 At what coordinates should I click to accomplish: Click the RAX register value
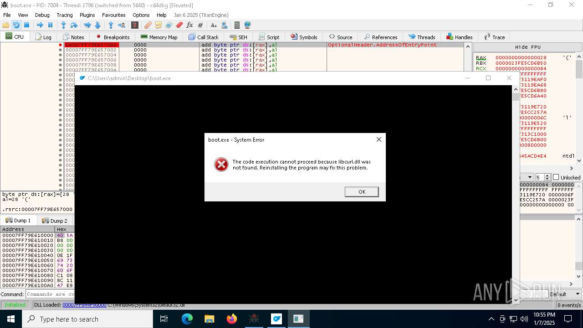click(521, 58)
